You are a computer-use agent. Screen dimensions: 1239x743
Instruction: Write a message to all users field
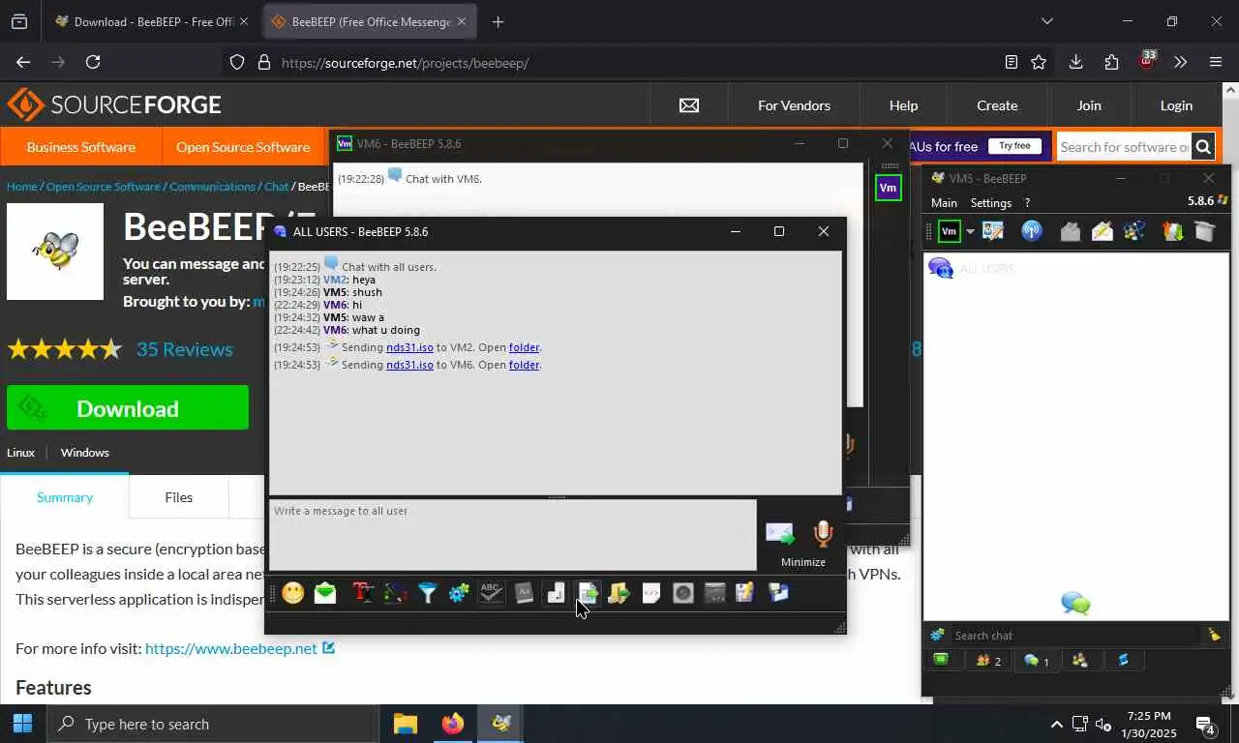point(512,535)
